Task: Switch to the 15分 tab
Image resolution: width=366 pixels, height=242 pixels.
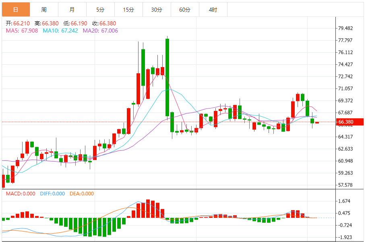Action: 128,10
